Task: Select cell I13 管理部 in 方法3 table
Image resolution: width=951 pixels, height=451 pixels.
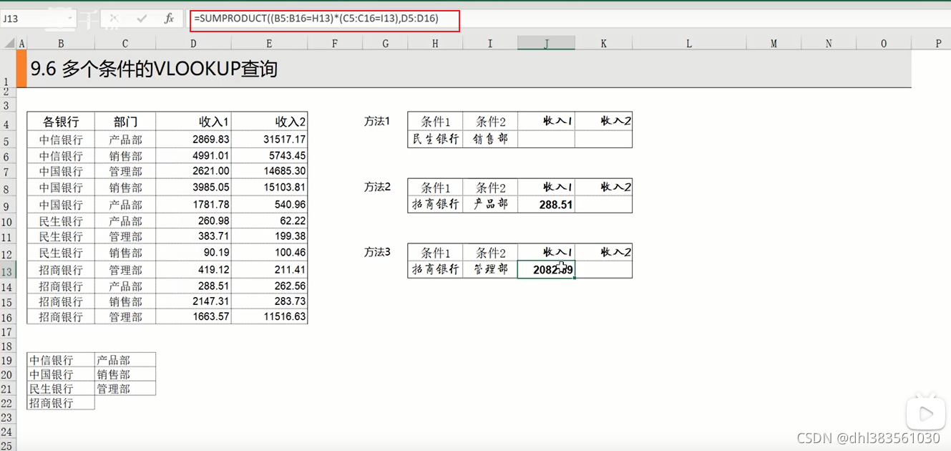Action: 490,270
